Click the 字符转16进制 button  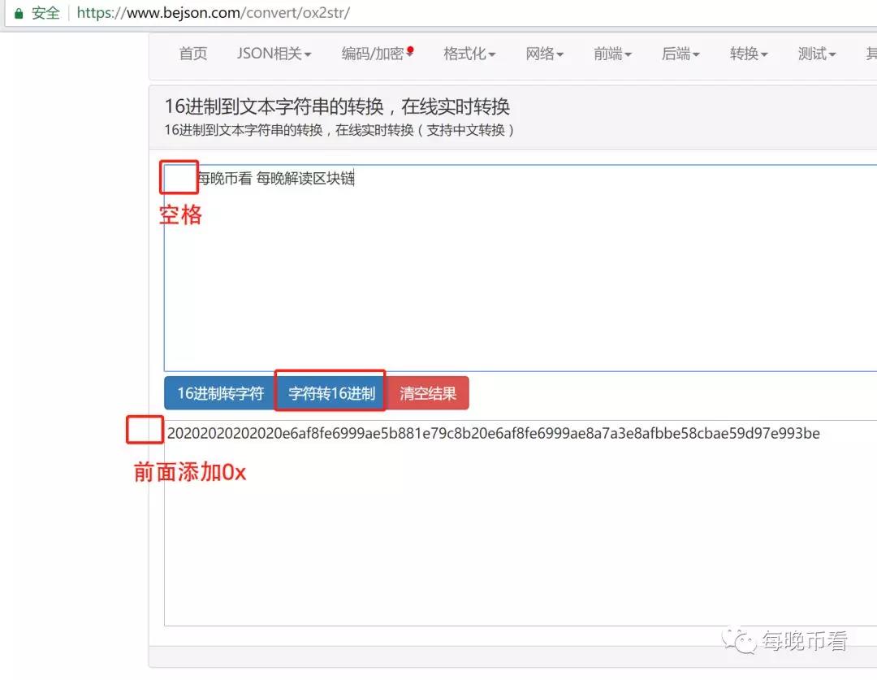pos(331,393)
